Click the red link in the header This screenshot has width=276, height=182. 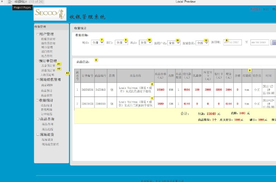255,9
